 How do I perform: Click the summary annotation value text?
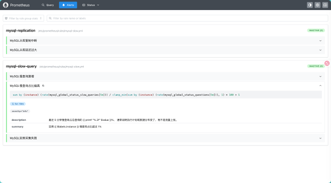[x=75, y=127]
